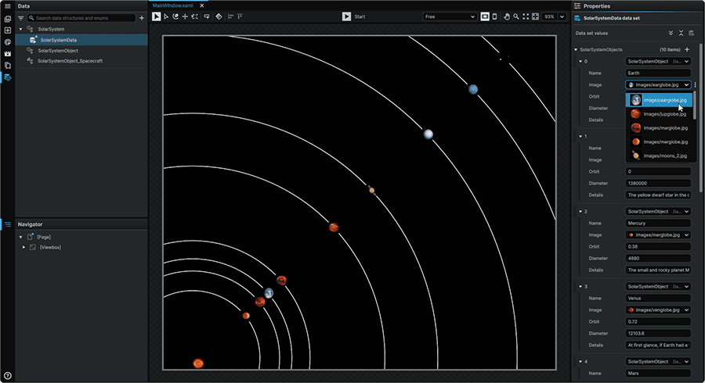Collapse item 0 in data set

pos(580,62)
